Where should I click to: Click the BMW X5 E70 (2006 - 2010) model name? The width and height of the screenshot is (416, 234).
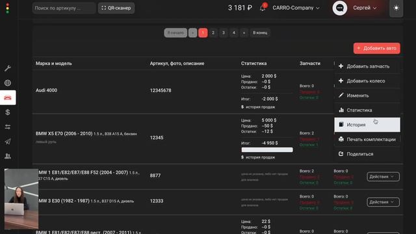[64, 133]
